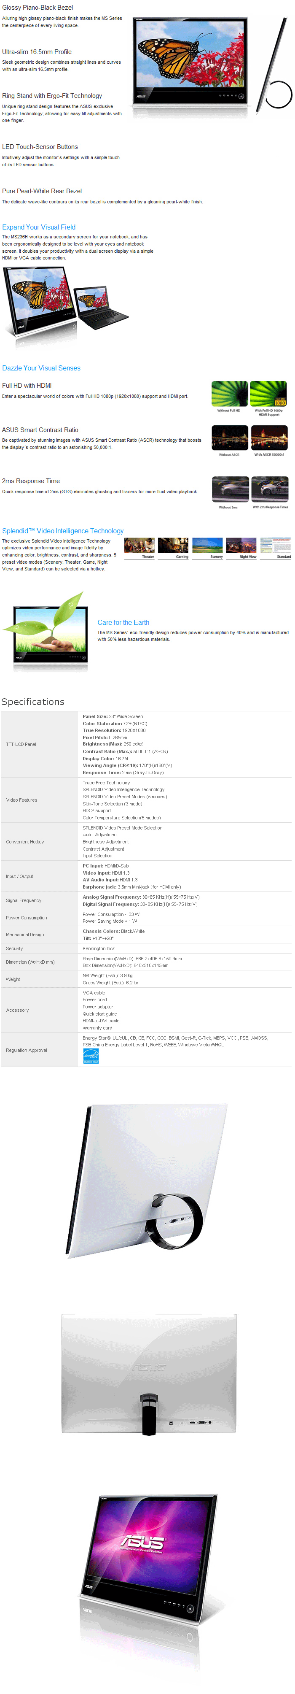Image resolution: width=295 pixels, height=1694 pixels.
Task: Click the Standard mode thumbnail
Action: [275, 545]
